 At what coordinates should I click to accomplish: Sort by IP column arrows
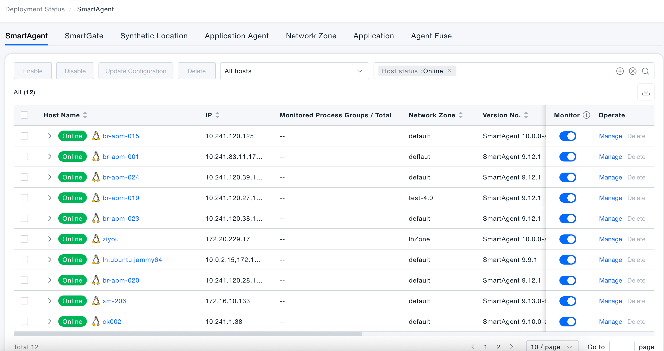pyautogui.click(x=217, y=115)
